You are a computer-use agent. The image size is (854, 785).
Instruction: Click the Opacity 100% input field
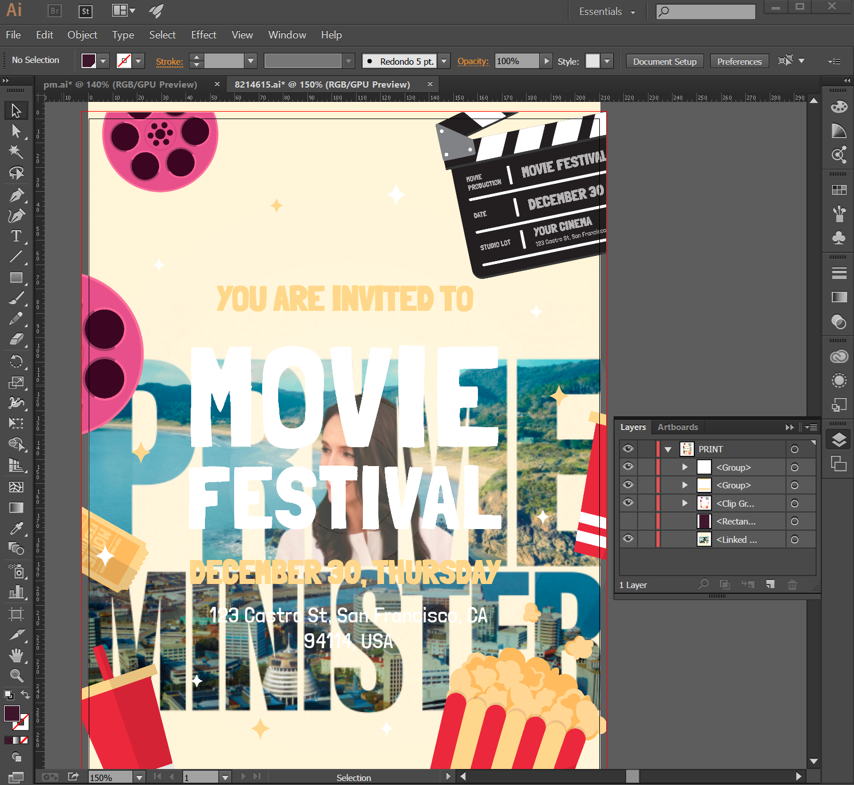(517, 61)
